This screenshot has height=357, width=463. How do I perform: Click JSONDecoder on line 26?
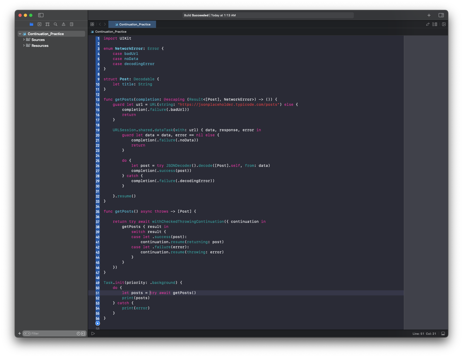179,166
